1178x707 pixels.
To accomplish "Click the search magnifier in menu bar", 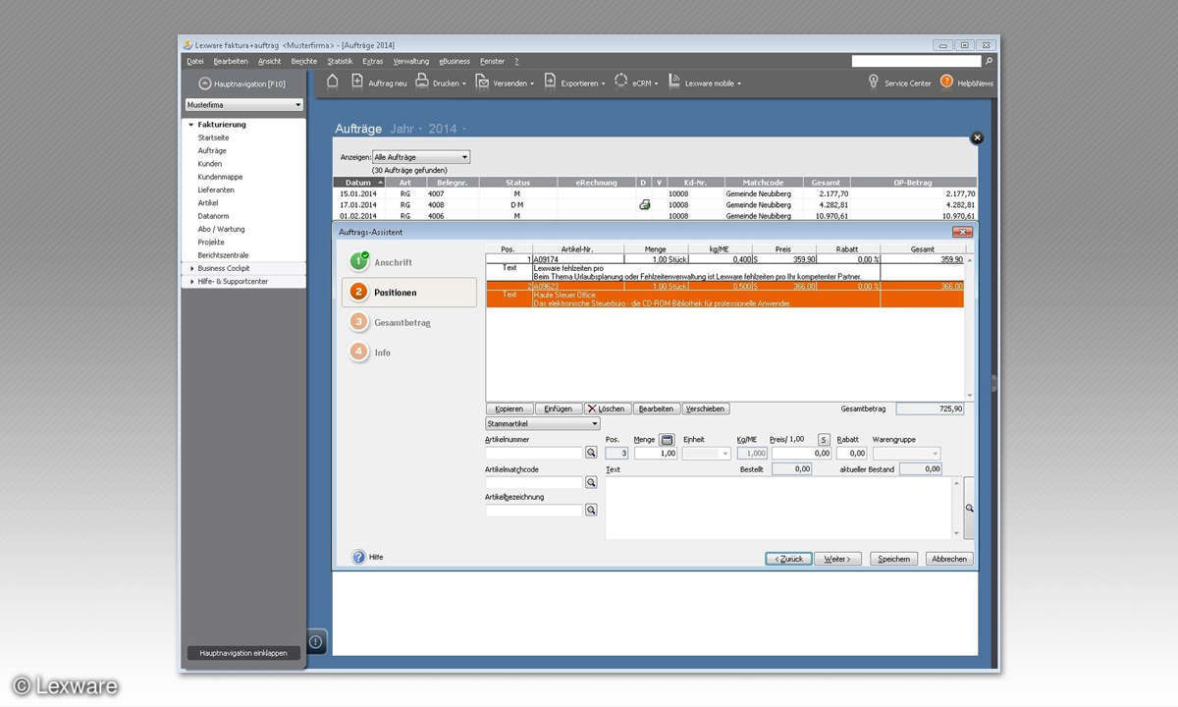I will [990, 61].
